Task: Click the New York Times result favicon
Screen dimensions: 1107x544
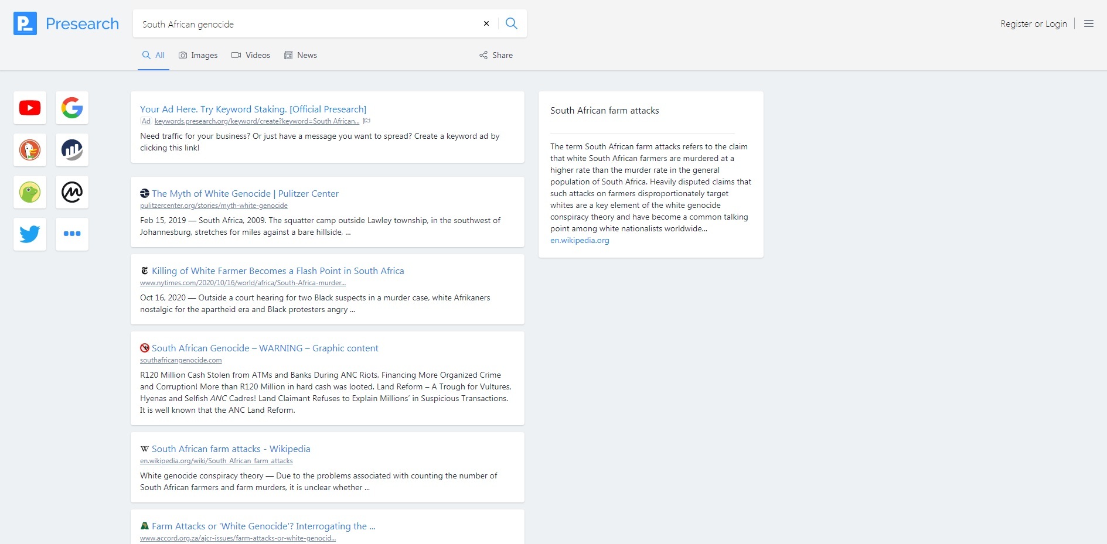Action: pyautogui.click(x=145, y=271)
